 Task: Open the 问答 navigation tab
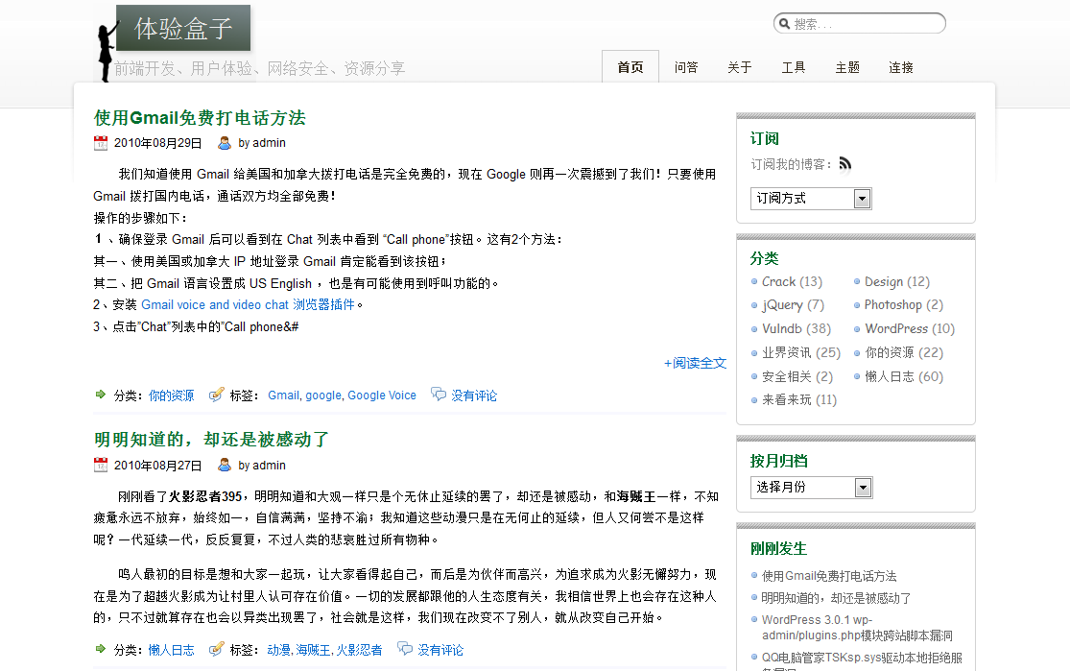click(686, 67)
